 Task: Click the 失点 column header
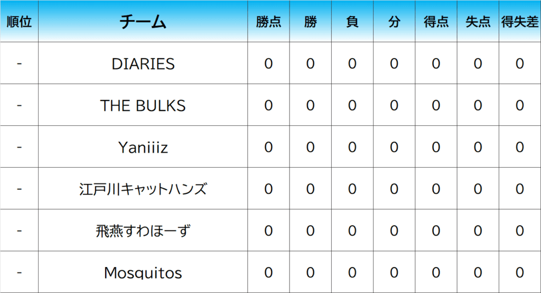(x=478, y=22)
